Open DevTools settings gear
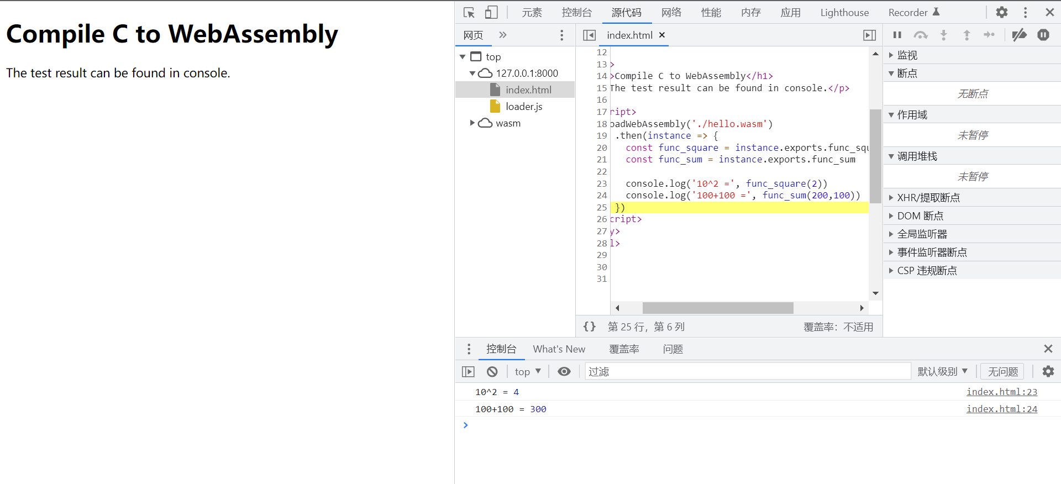Viewport: 1061px width, 484px height. (1002, 12)
